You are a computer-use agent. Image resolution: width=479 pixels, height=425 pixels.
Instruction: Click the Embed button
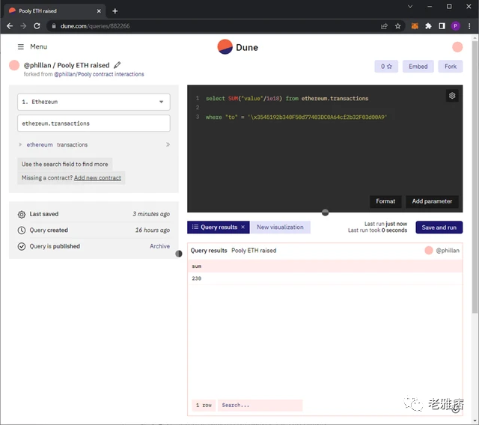tap(418, 67)
